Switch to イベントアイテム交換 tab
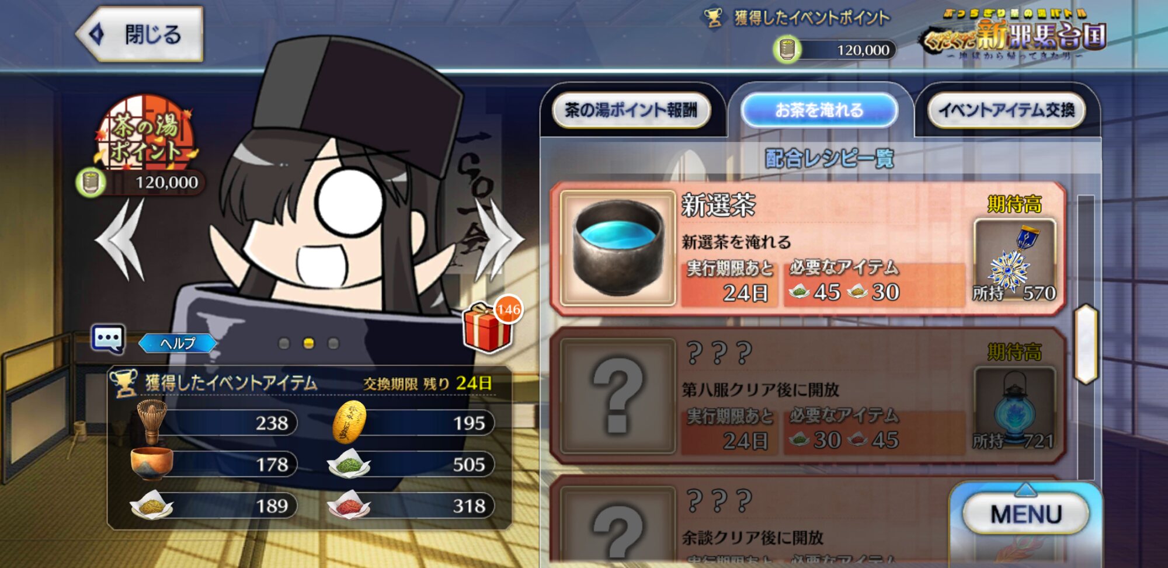Screen dimensions: 1168x568 pyautogui.click(x=1006, y=110)
